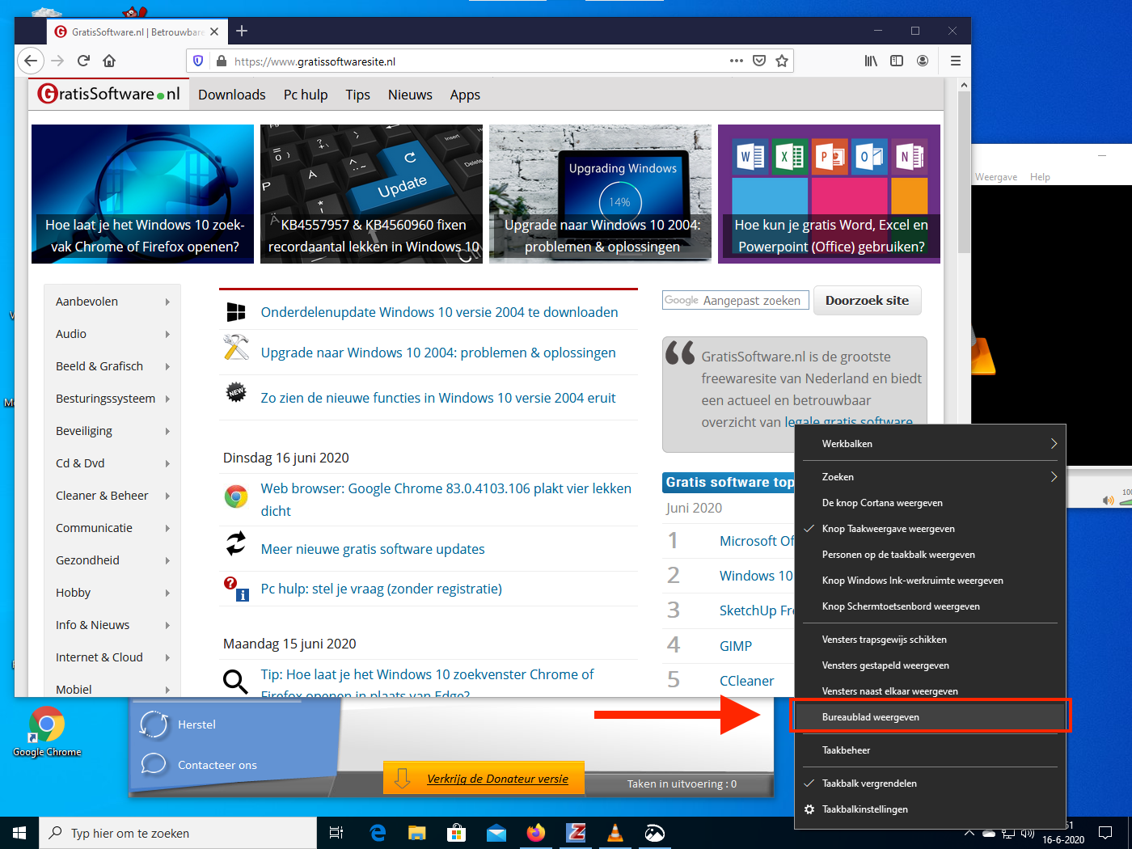
Task: Enable De knop Cortana weergeven
Action: click(882, 503)
